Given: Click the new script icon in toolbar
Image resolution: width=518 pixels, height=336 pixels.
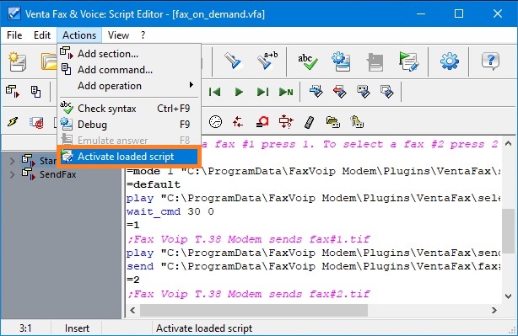Looking at the screenshot, I should pos(17,61).
